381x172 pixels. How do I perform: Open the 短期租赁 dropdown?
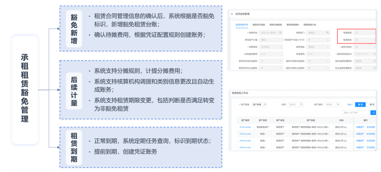point(364,33)
